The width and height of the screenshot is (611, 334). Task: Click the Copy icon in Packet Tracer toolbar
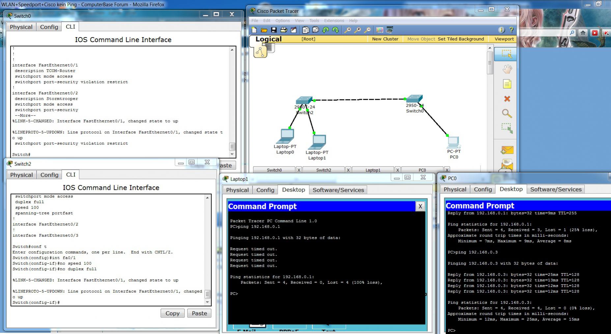tap(306, 30)
